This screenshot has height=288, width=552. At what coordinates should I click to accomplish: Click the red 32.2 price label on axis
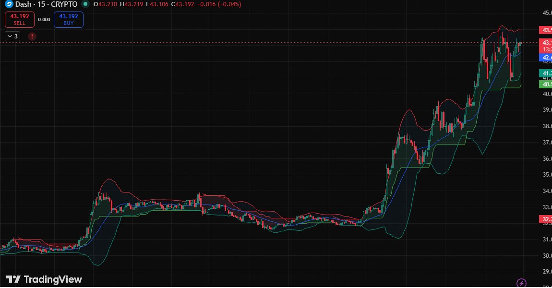coord(546,219)
